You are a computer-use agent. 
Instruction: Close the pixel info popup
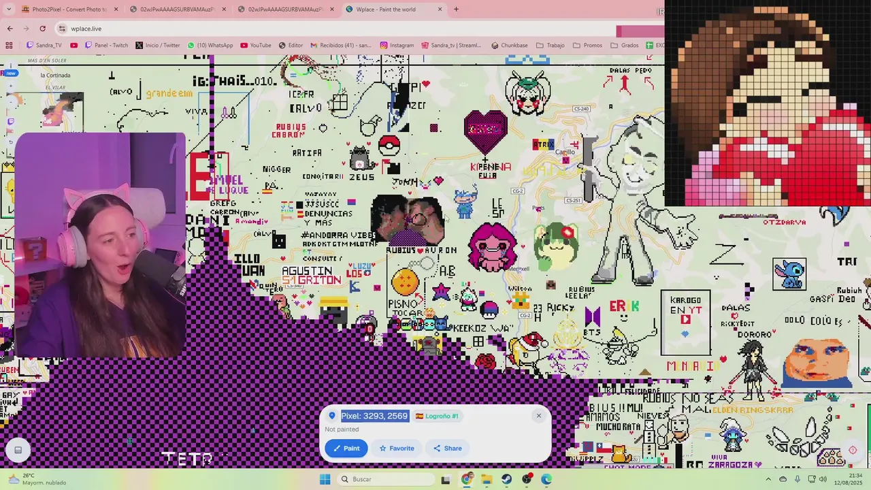[538, 415]
